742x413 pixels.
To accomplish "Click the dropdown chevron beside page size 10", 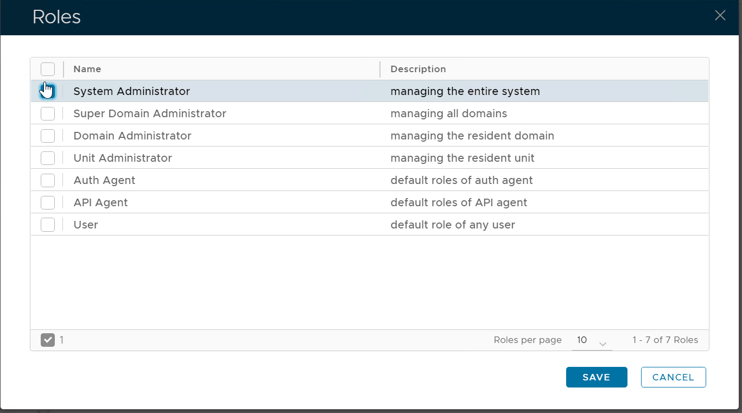I will click(x=603, y=344).
